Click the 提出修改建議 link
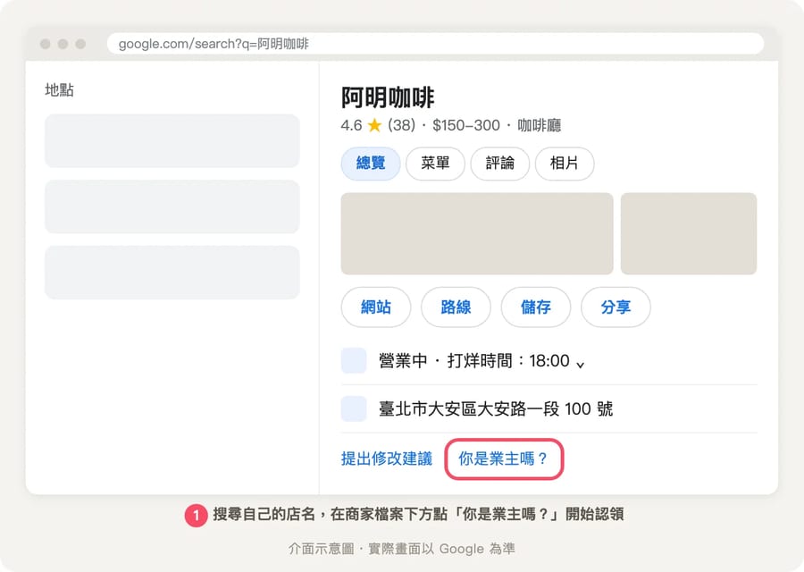This screenshot has width=804, height=572. [x=387, y=458]
